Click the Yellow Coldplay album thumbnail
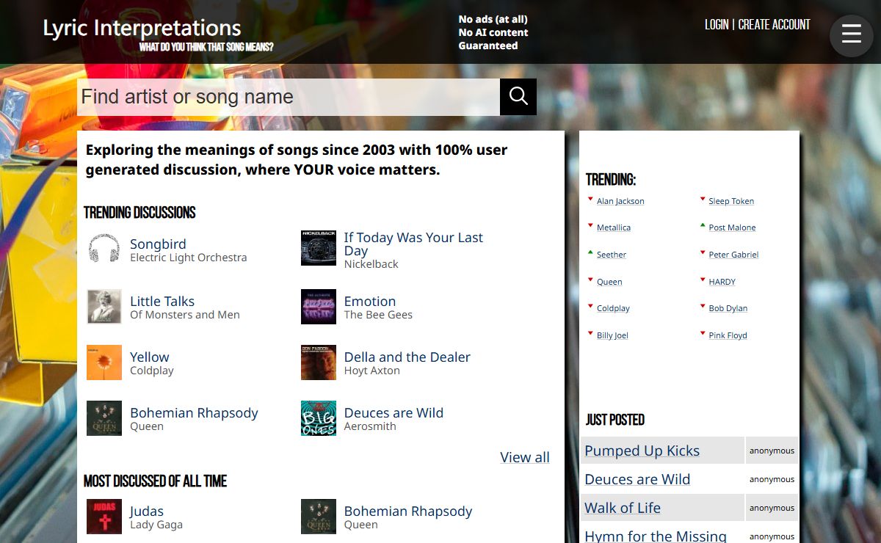The image size is (881, 543). tap(104, 362)
